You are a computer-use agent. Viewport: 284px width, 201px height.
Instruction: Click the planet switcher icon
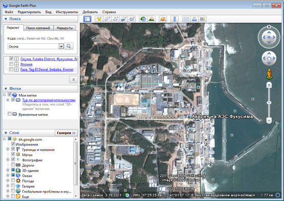coord(163,19)
